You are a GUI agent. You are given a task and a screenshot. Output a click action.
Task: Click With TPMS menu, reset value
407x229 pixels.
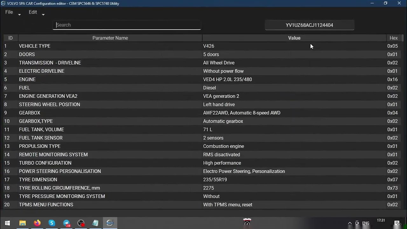228,205
